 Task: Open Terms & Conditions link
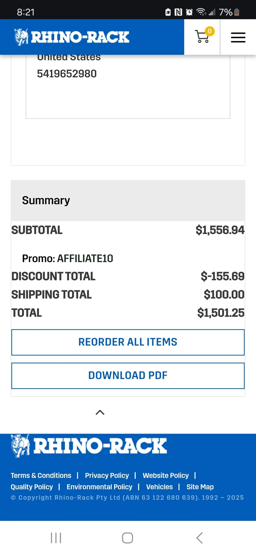[41, 475]
